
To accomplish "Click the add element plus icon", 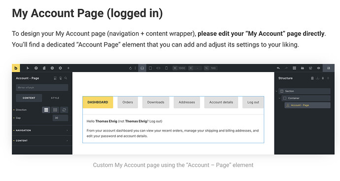I will [x=68, y=68].
